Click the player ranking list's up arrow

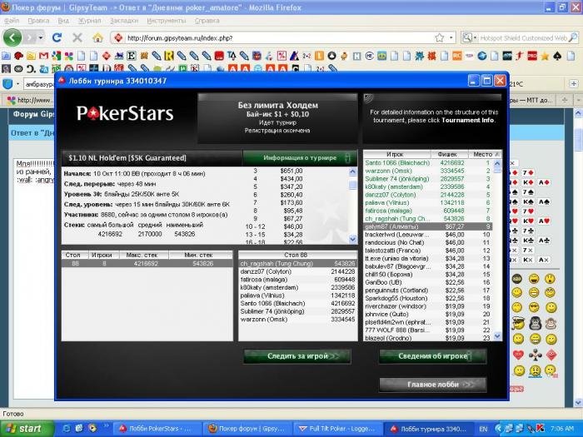point(497,163)
